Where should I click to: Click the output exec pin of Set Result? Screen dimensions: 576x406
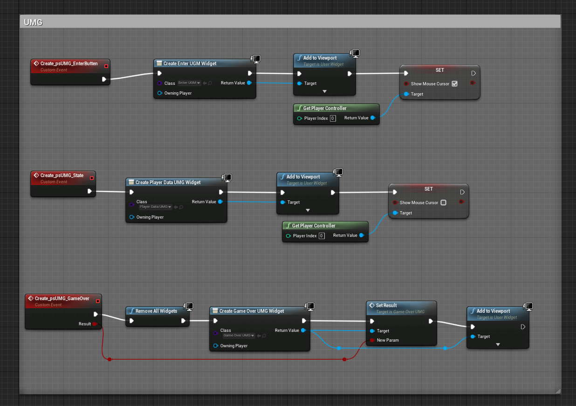(431, 321)
